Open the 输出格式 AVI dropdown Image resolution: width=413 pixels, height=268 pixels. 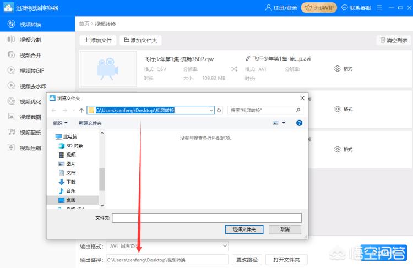[x=167, y=246]
